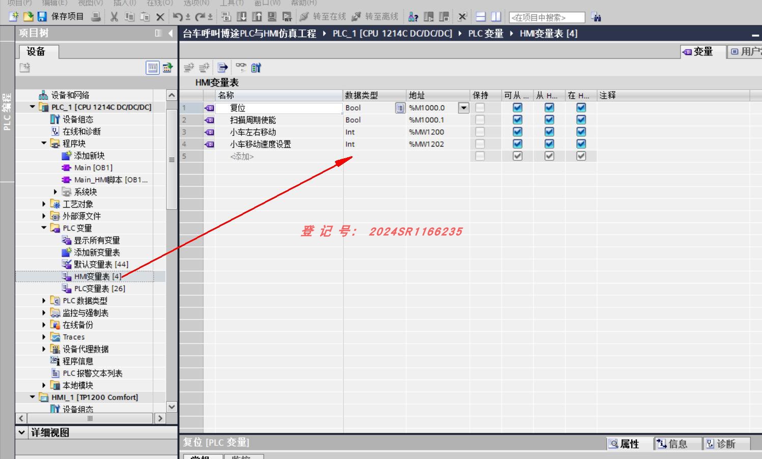Click the print icon in toolbar
The image size is (762, 459).
pyautogui.click(x=96, y=17)
